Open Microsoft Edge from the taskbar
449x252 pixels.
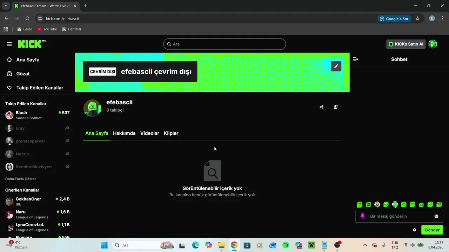pos(196,245)
